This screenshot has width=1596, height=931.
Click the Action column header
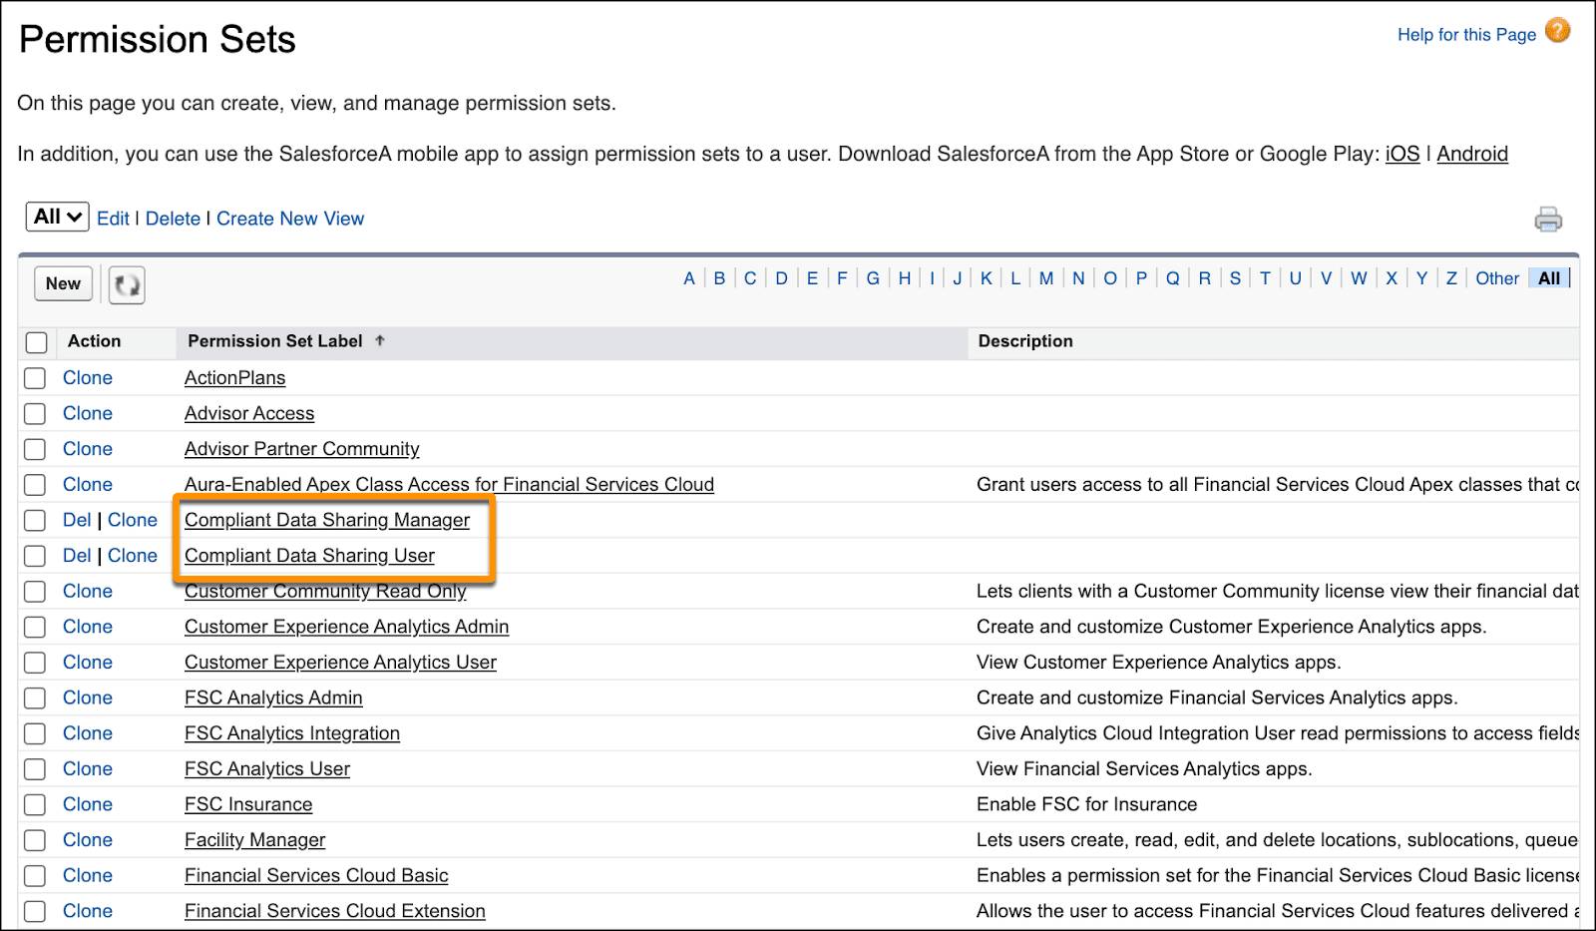(94, 341)
